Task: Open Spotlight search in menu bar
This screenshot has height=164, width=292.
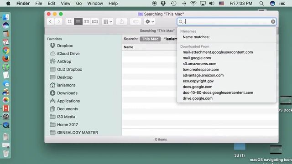Action: click(261, 3)
